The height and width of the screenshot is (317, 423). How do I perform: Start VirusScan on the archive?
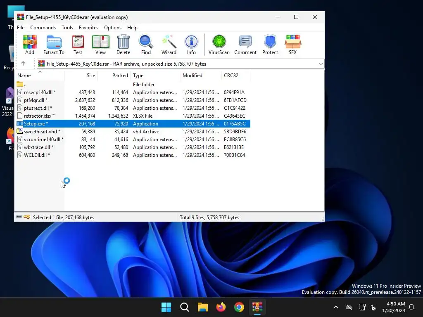click(x=219, y=45)
